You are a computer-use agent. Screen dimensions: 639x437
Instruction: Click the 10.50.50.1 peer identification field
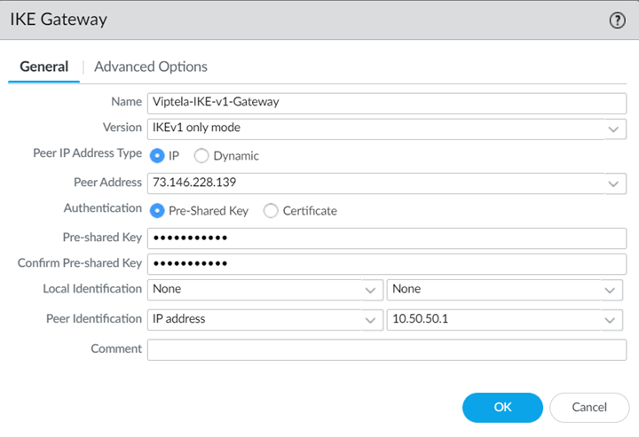pos(493,320)
